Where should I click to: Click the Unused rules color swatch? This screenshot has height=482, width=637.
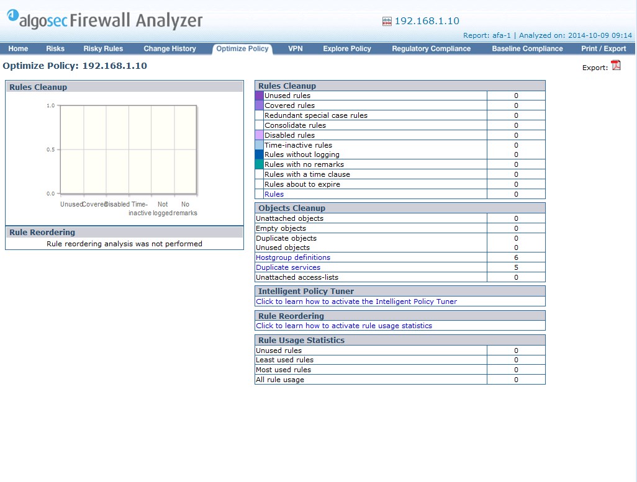259,96
